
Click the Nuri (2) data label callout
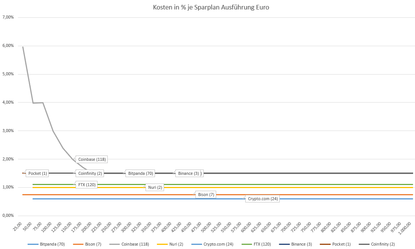(155, 188)
